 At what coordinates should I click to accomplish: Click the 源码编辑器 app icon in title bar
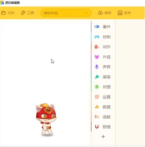pos(2,3)
